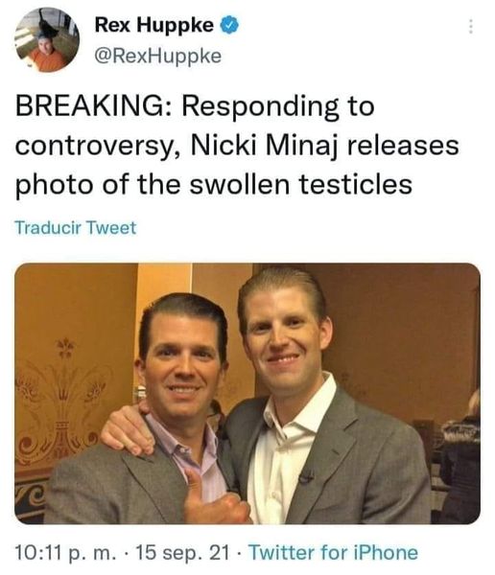Click the 10:11 p. m. timestamp
Viewport: 495px width, 575px height.
click(x=66, y=553)
